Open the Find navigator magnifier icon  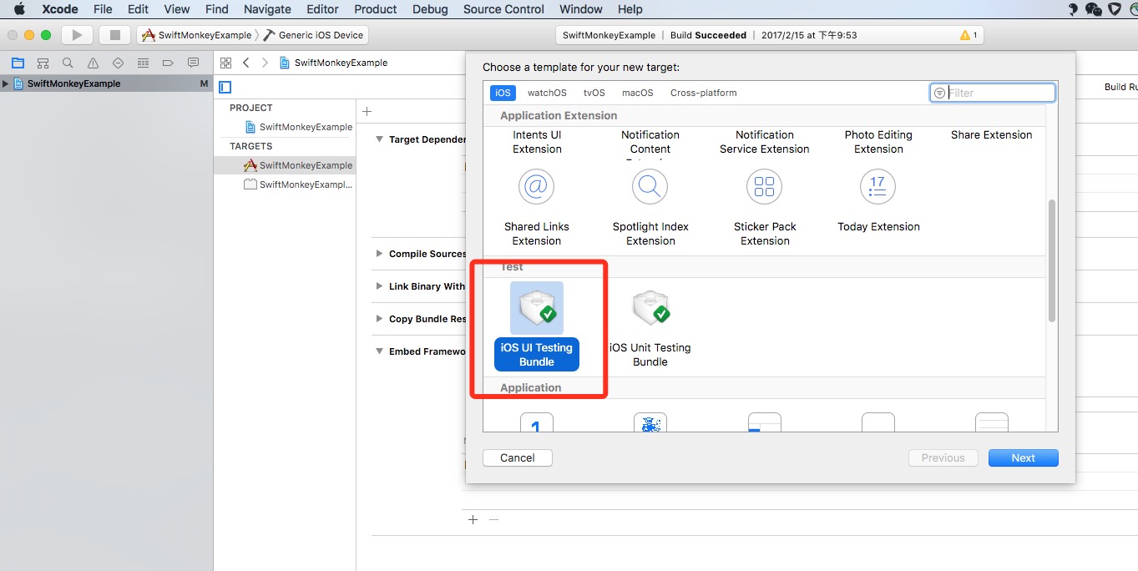(68, 63)
